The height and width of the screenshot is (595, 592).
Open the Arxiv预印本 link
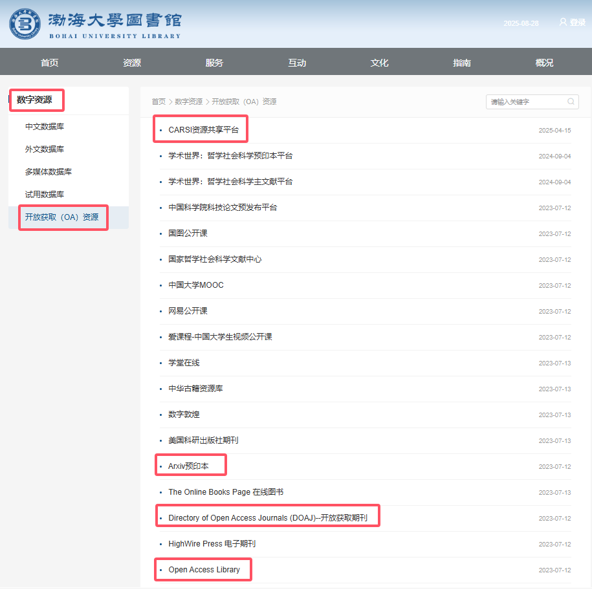coord(188,466)
